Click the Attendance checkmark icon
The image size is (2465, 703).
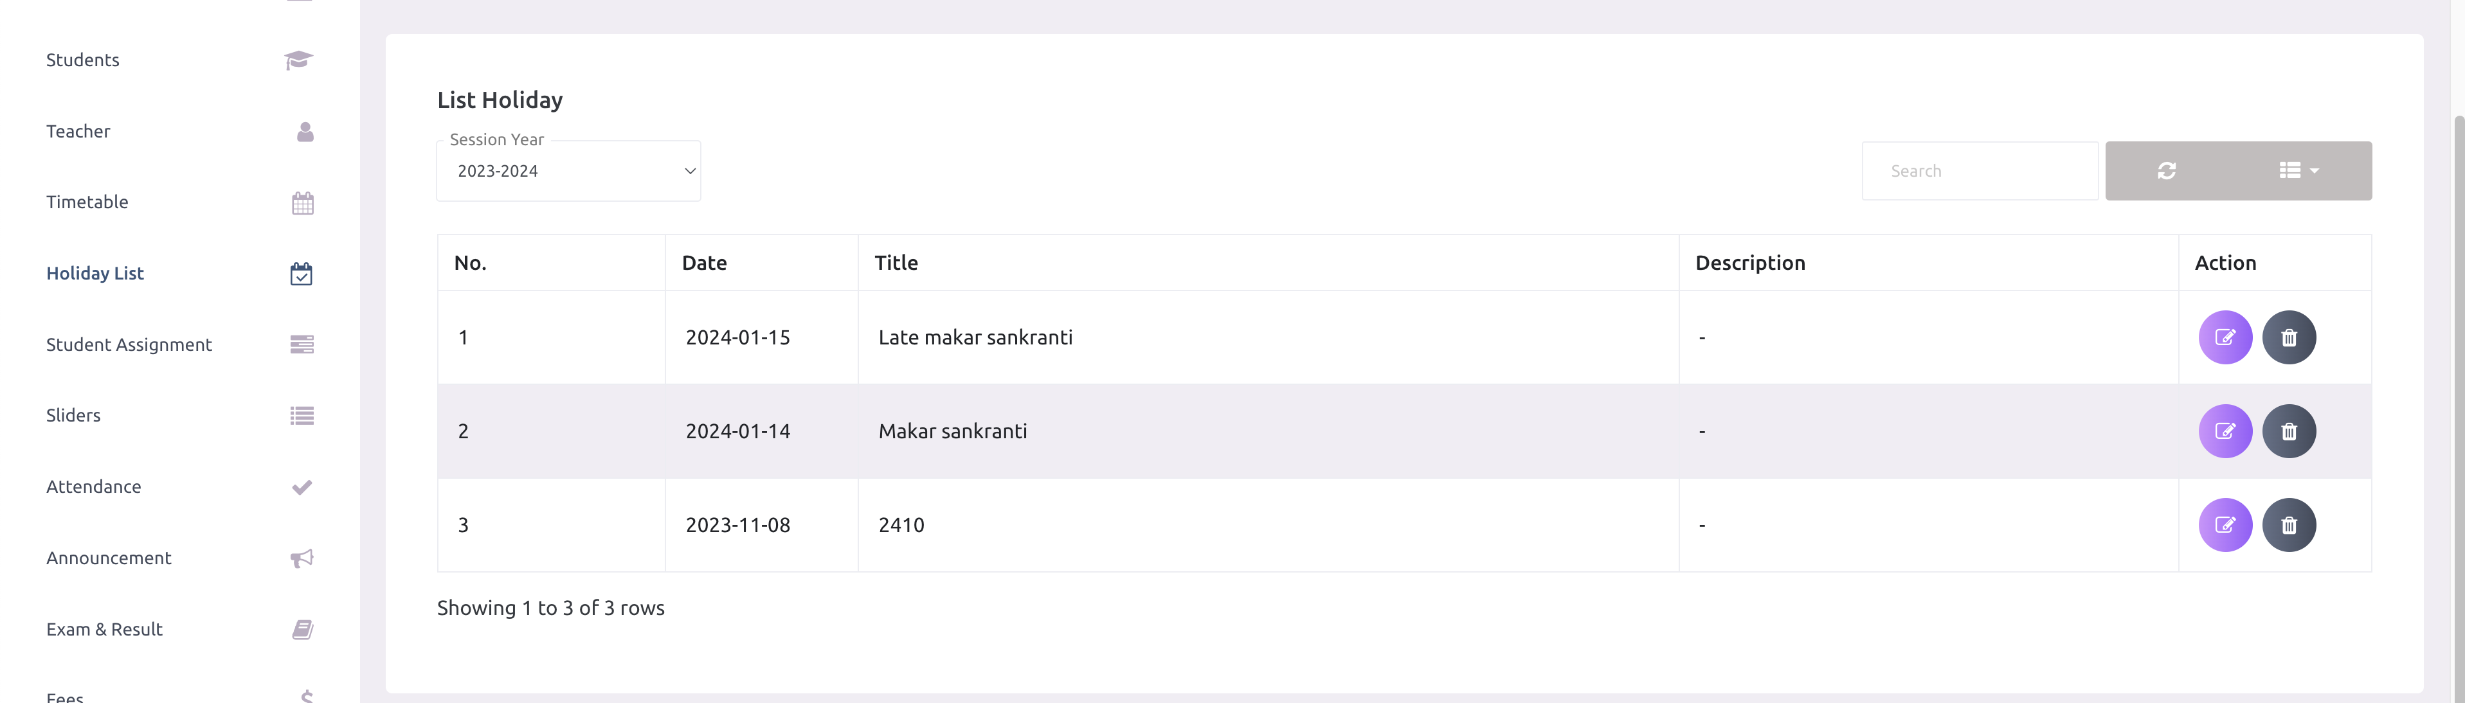[300, 486]
